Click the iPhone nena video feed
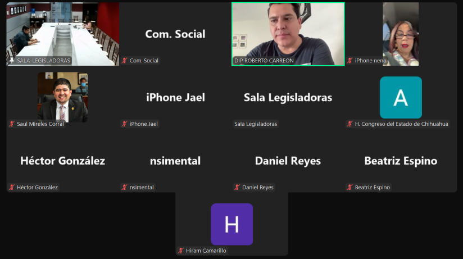Screen dimensions: 463x259 (x=401, y=34)
